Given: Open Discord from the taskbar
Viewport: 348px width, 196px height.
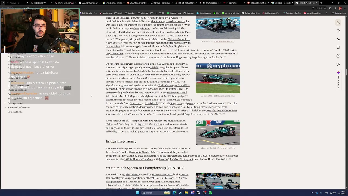Looking at the screenshot, I should (x=192, y=193).
